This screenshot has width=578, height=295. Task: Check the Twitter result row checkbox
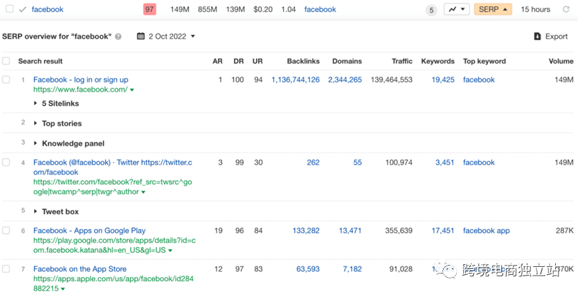(6, 162)
